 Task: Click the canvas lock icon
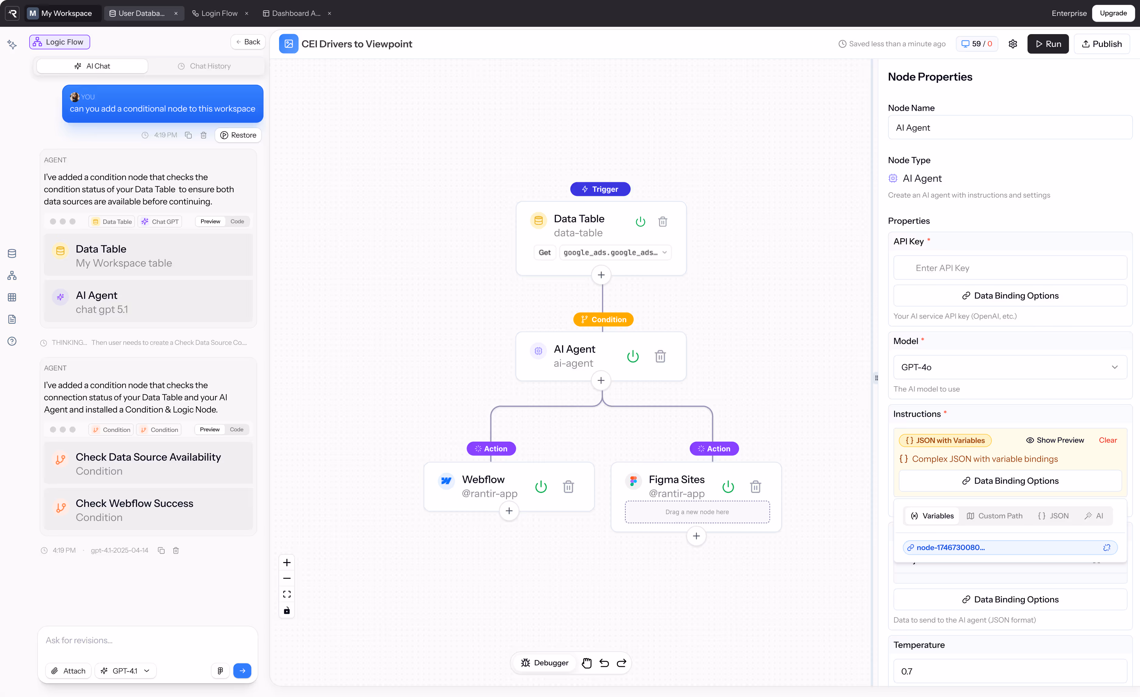tap(287, 610)
